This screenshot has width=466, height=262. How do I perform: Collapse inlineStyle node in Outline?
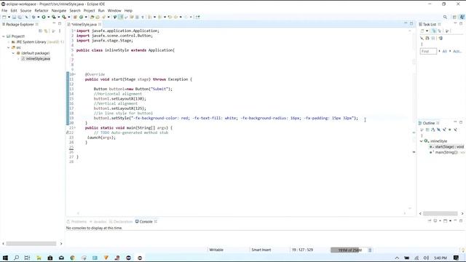tap(421, 141)
